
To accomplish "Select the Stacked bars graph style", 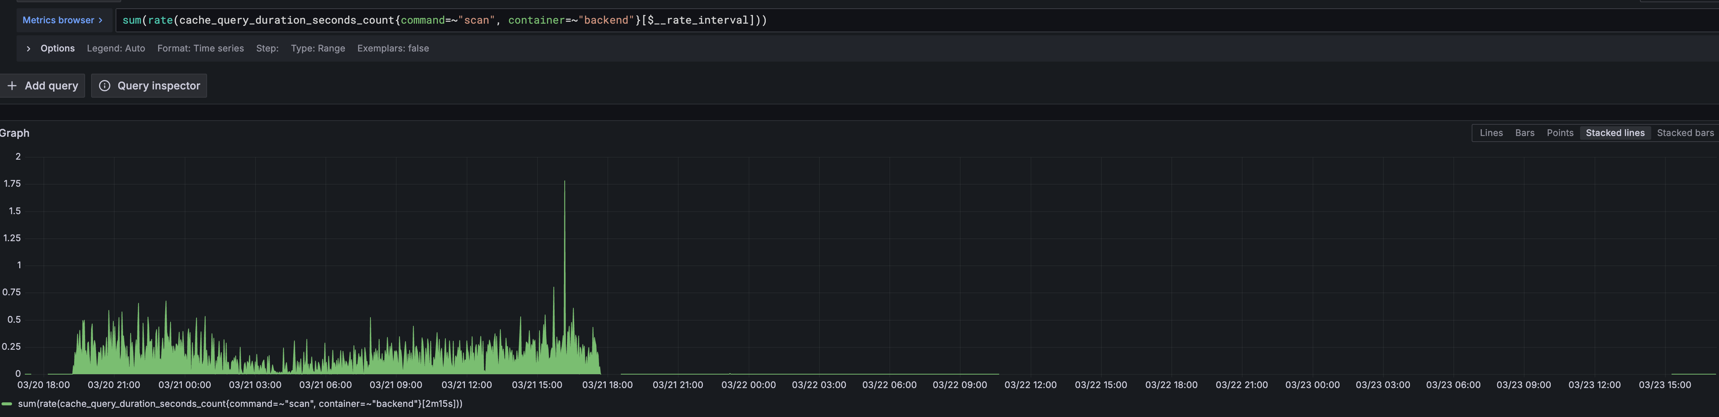I will pos(1685,133).
